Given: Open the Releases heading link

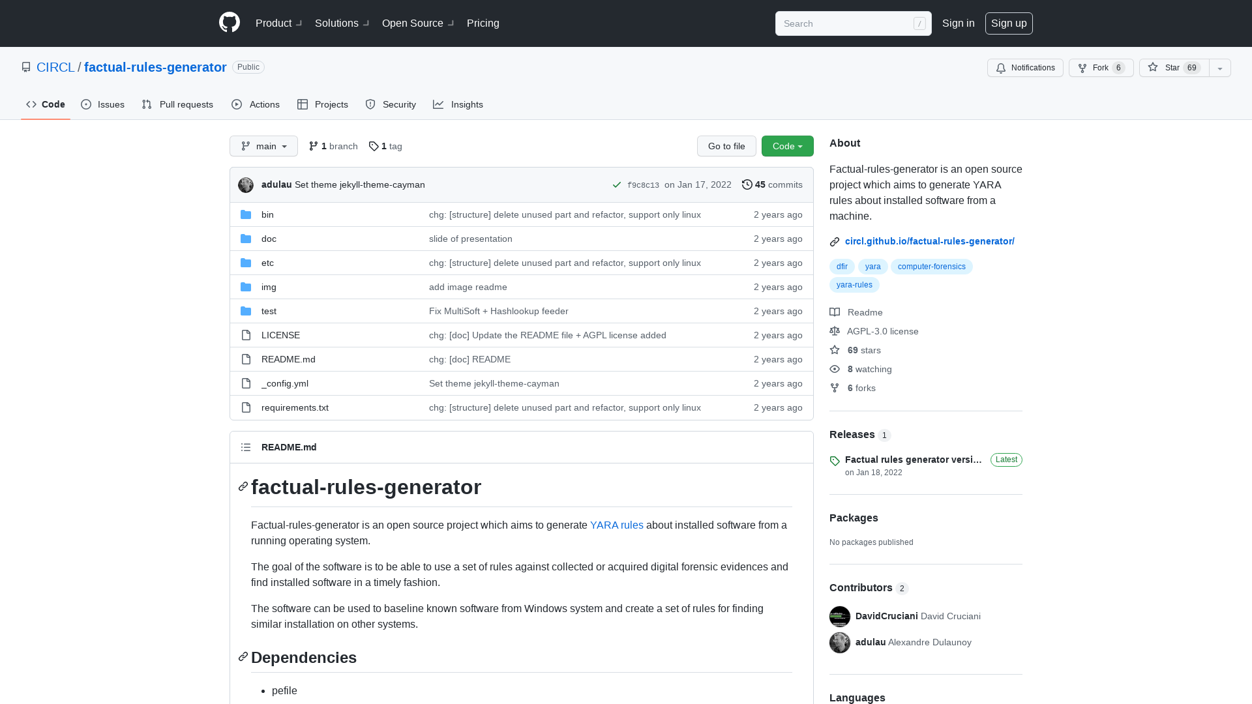Looking at the screenshot, I should click(x=860, y=435).
